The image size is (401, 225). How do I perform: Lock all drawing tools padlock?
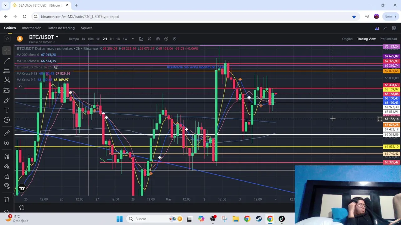pos(7,176)
